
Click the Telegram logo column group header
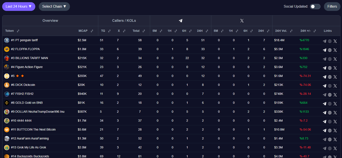(180, 21)
